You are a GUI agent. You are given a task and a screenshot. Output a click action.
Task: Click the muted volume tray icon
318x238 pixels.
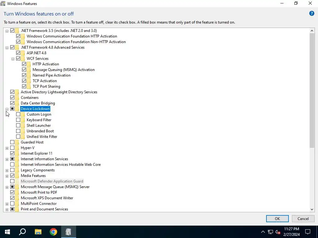pyautogui.click(x=278, y=232)
